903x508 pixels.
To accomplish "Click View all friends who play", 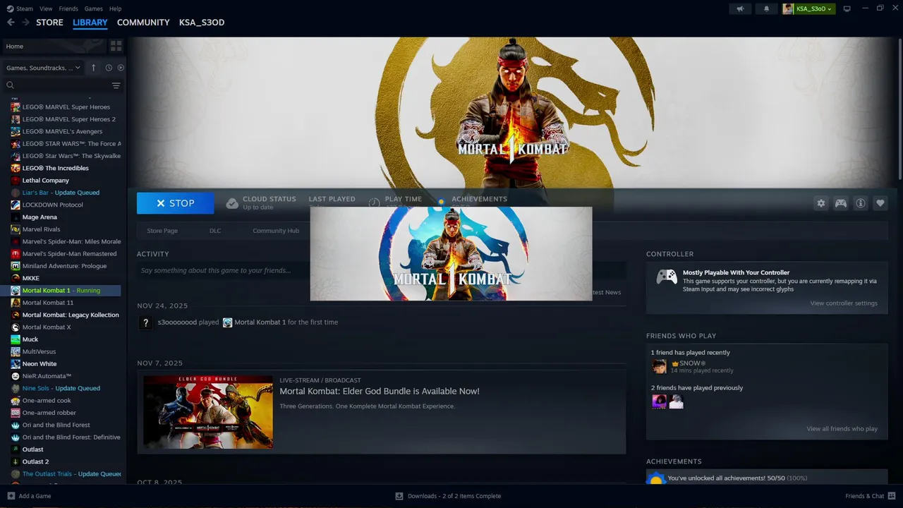I will [x=842, y=429].
